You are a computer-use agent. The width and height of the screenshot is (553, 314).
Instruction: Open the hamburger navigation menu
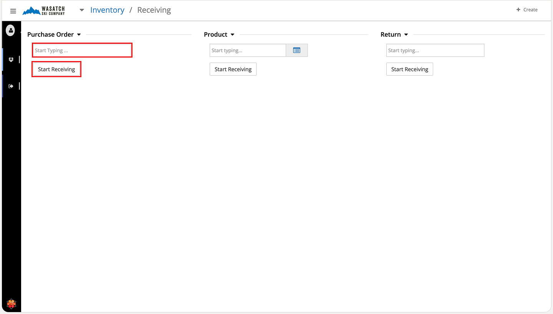point(13,11)
